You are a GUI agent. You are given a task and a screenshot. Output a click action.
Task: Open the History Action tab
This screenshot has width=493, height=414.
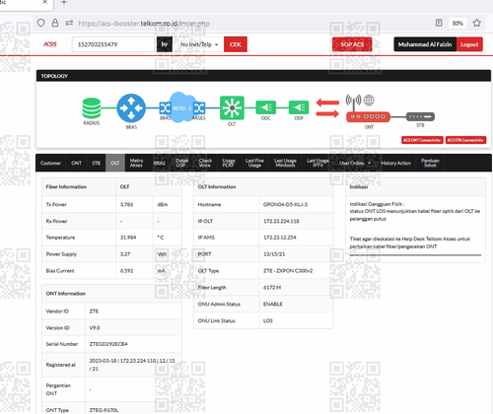click(395, 163)
